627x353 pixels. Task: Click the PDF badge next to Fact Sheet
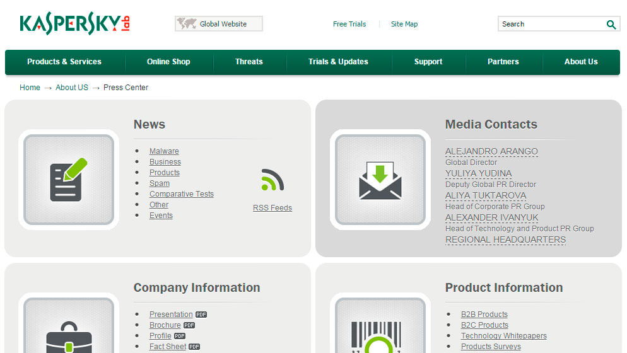point(194,347)
